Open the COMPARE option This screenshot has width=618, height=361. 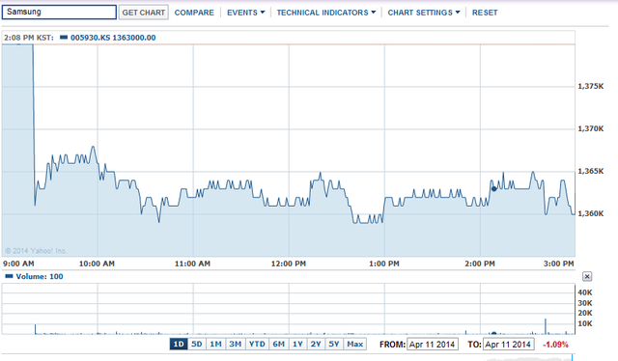point(194,13)
